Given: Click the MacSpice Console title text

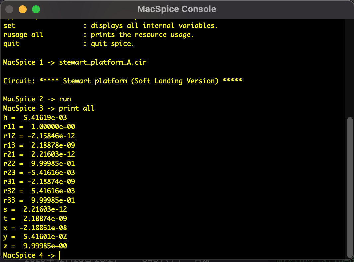Looking at the screenshot, I should pyautogui.click(x=177, y=9).
